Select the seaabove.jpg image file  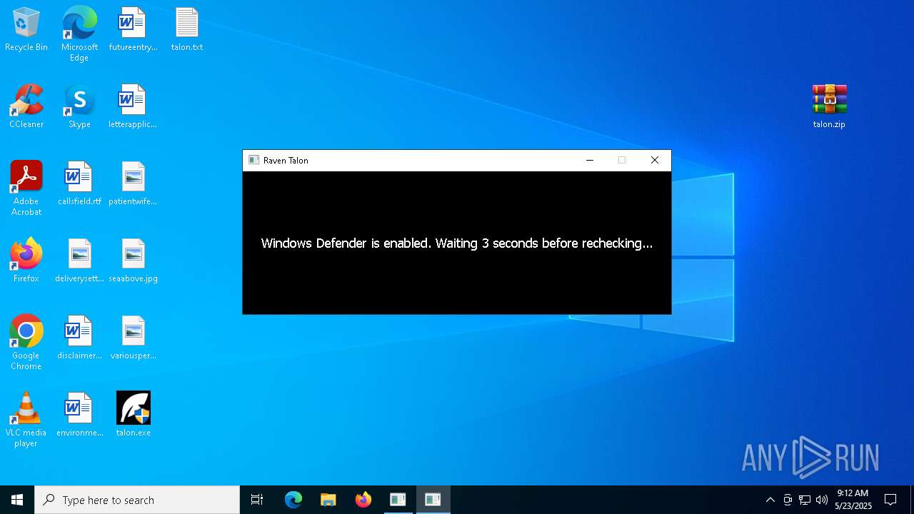point(133,261)
